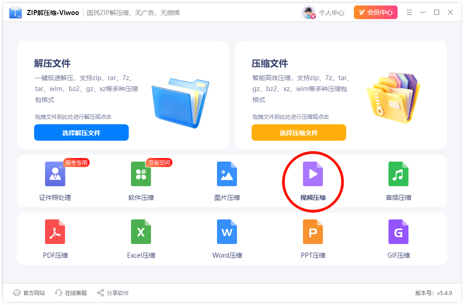
Task: Click the GIF压缩 label text
Action: 398,255
